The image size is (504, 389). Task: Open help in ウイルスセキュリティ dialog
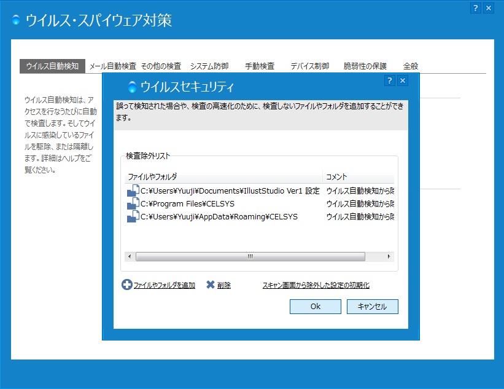tap(390, 81)
